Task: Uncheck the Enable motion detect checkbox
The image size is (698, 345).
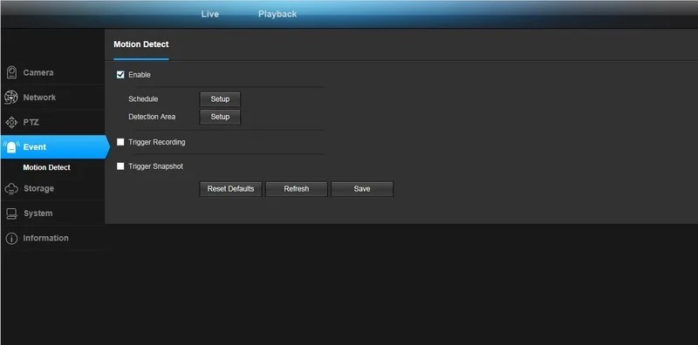Action: click(120, 75)
